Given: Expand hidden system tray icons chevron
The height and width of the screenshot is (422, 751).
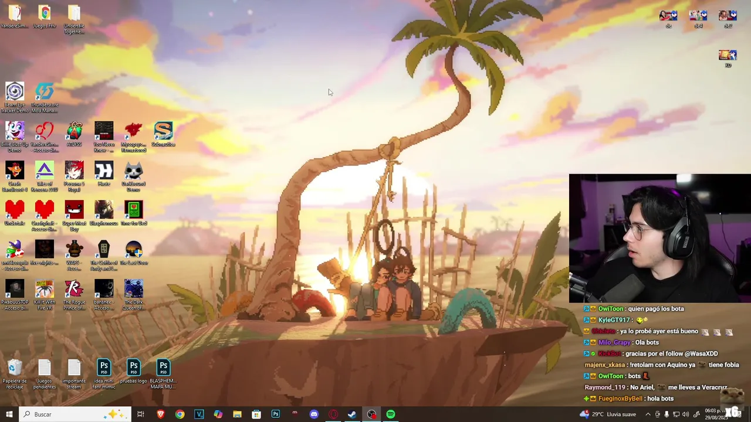Looking at the screenshot, I should [x=648, y=414].
